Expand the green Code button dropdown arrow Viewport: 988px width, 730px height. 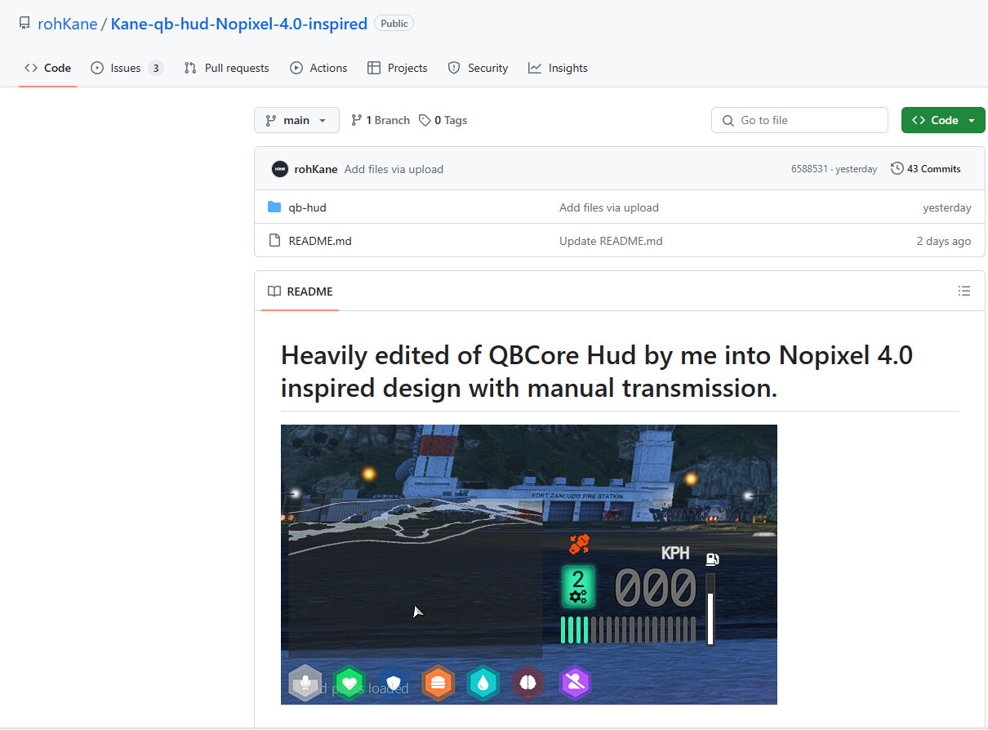pyautogui.click(x=972, y=120)
